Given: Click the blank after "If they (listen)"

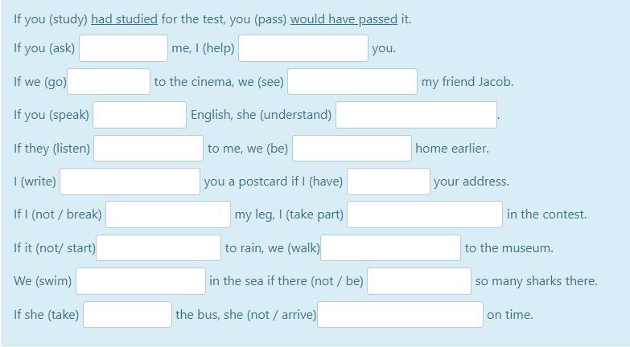Looking at the screenshot, I should pyautogui.click(x=149, y=148).
